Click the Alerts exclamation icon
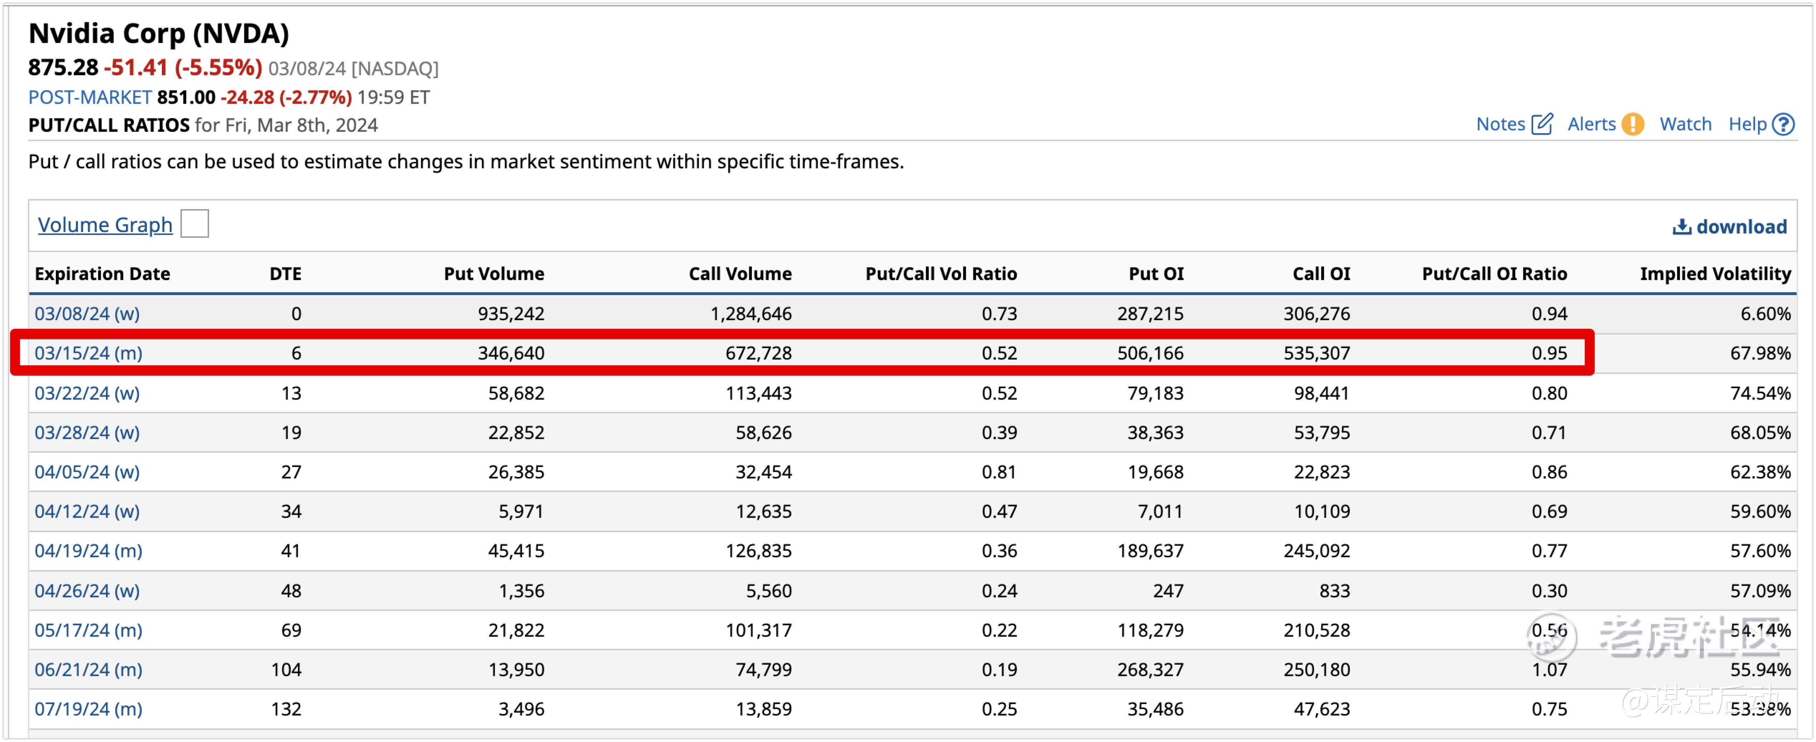The width and height of the screenshot is (1816, 742). pos(1633,124)
